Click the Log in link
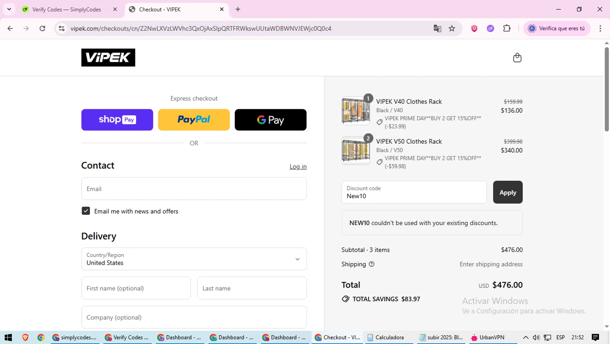This screenshot has height=344, width=610. [x=298, y=167]
